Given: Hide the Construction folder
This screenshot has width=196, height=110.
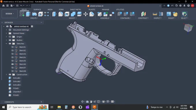Looking at the screenshot, I should (x=10, y=74).
